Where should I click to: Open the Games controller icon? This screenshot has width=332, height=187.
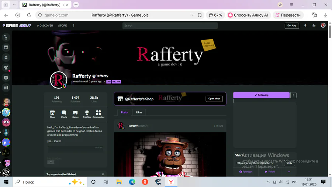point(75,114)
